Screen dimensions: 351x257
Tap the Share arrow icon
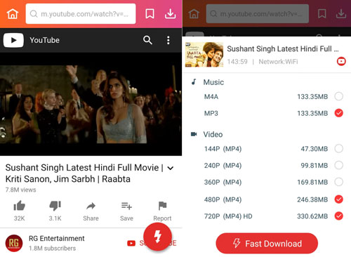(x=91, y=206)
